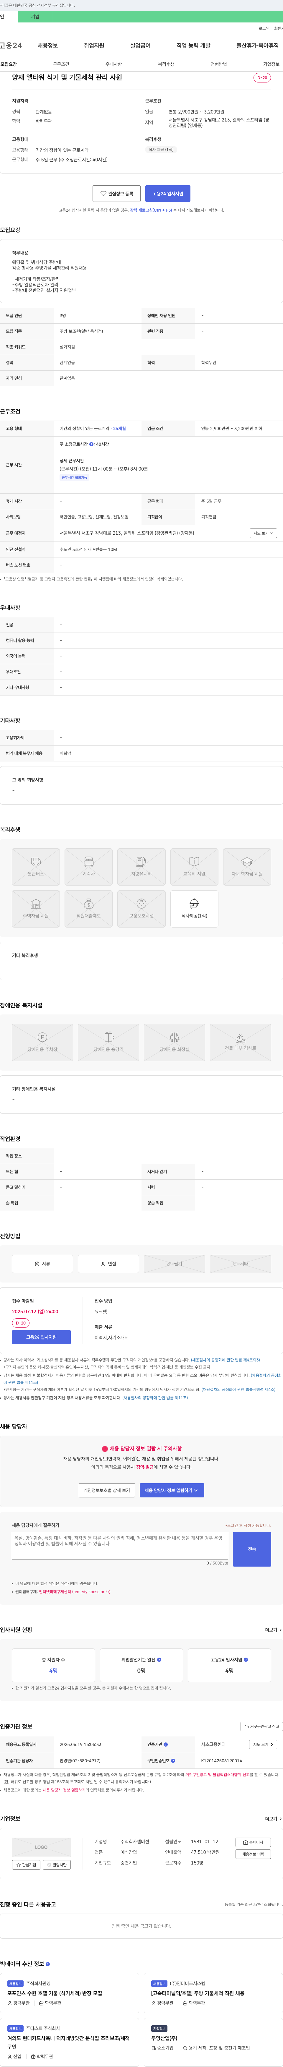283x2067 pixels.
Task: Jump to the 근무조건 section tab
Action: (x=61, y=64)
